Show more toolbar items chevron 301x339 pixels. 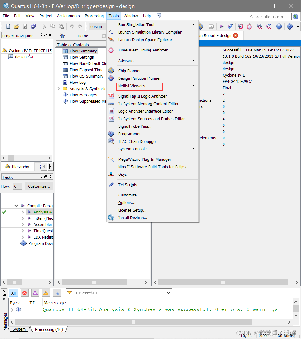298,27
